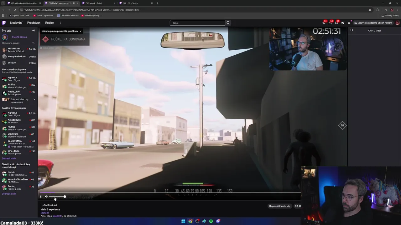
Task: Open the HesoyamPodcast channel
Action: pos(19,57)
